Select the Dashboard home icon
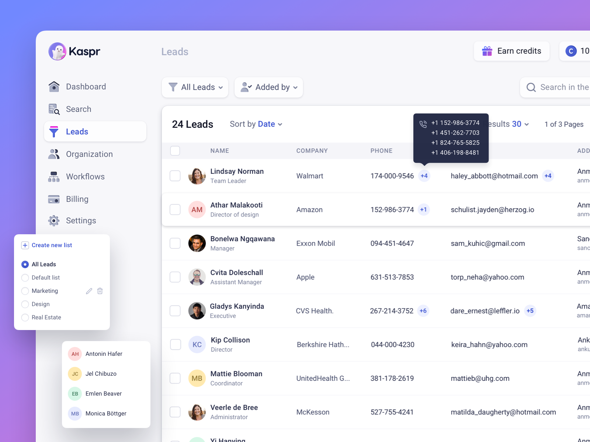 point(54,86)
